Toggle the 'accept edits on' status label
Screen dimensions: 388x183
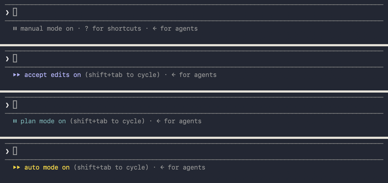(53, 75)
